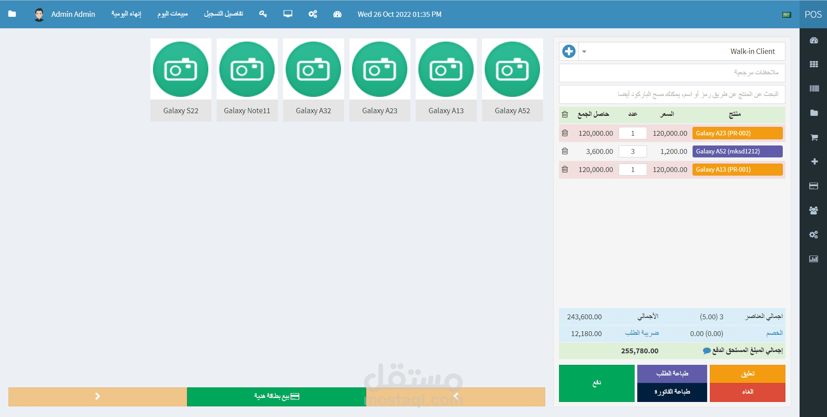The image size is (827, 417).
Task: Click the barcode icon in right sidebar
Action: 814,88
